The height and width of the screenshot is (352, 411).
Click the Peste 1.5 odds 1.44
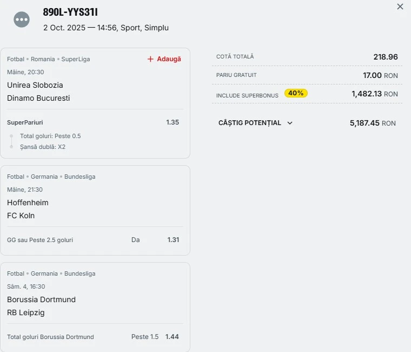(172, 337)
